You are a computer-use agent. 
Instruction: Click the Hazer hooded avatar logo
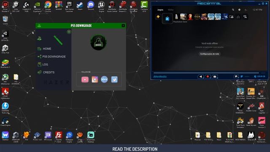coord(98,42)
